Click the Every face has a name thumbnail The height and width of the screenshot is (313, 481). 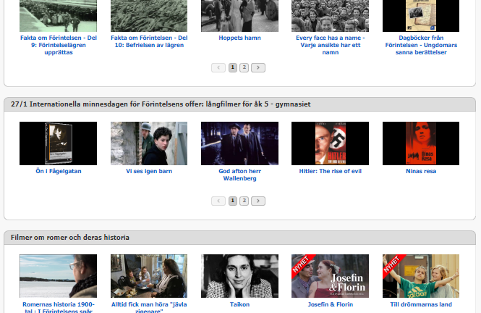[x=330, y=16]
